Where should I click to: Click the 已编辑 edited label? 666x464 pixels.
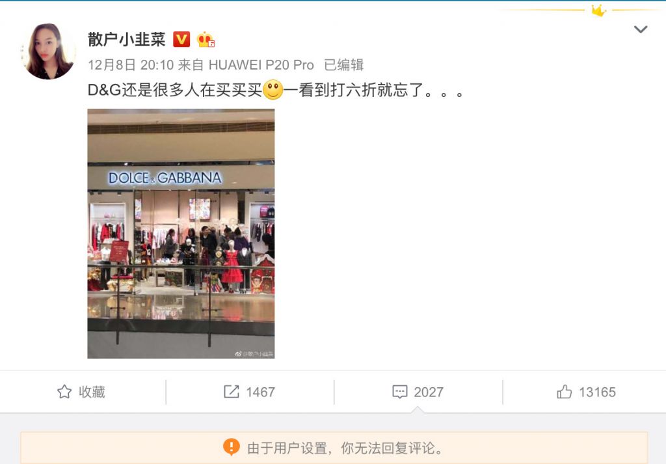343,65
